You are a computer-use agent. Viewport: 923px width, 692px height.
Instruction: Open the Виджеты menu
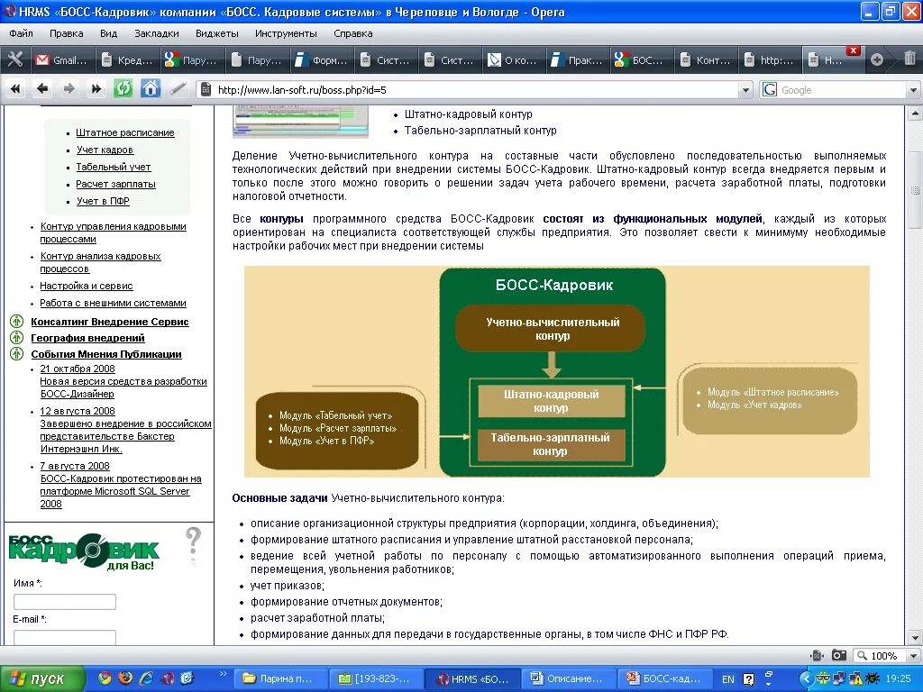click(216, 33)
